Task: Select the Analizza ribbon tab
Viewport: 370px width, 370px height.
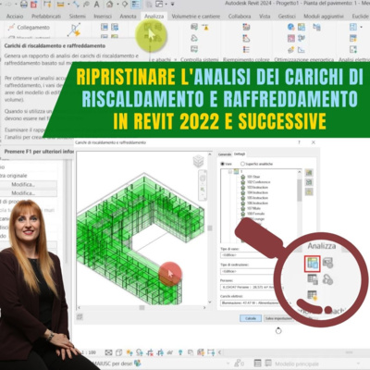Action: pos(154,16)
